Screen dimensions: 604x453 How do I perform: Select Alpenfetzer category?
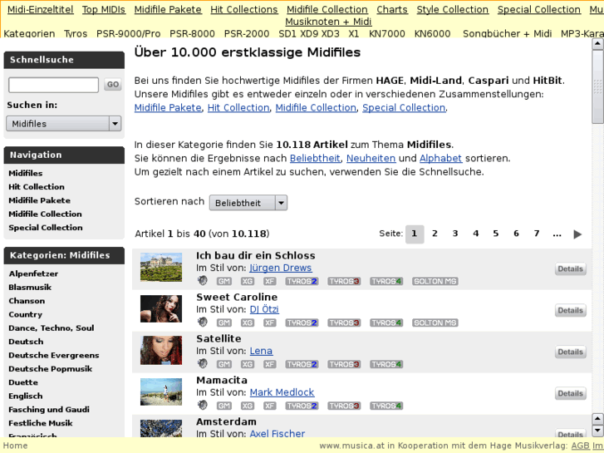(x=33, y=274)
